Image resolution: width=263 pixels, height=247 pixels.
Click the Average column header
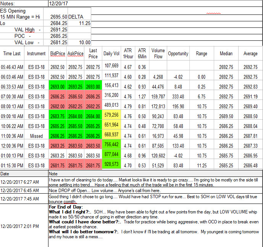pos(250,53)
